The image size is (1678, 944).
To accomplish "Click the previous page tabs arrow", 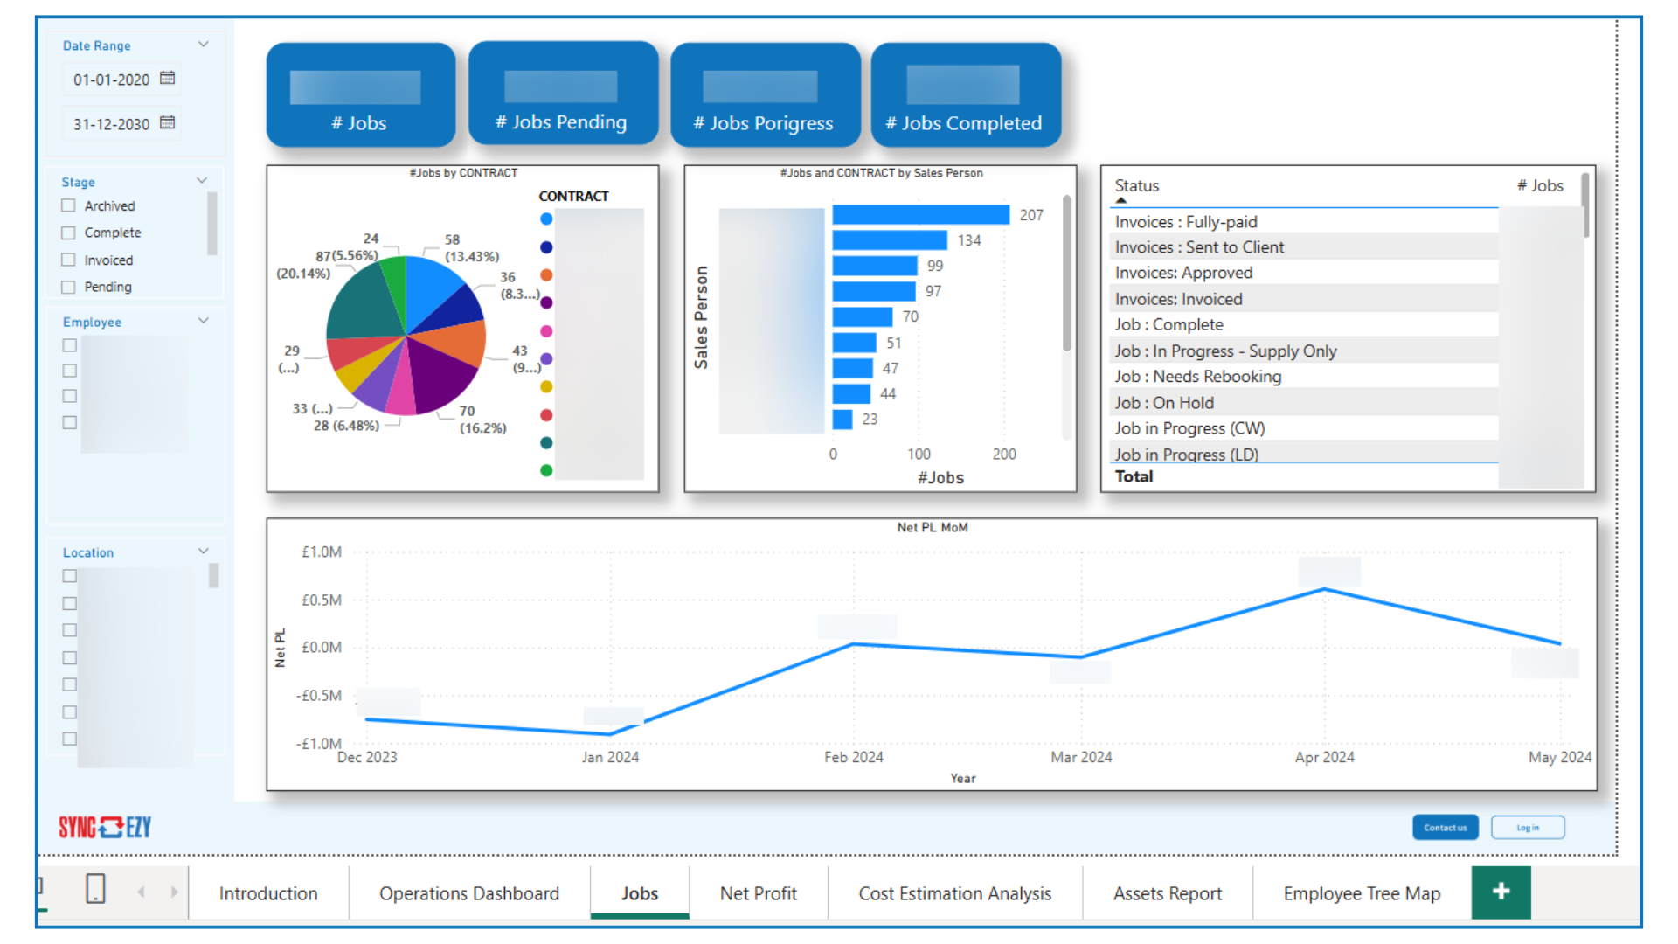I will pyautogui.click(x=142, y=892).
